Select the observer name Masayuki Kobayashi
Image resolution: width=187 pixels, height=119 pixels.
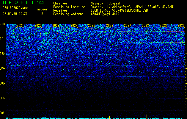(x=107, y=3)
